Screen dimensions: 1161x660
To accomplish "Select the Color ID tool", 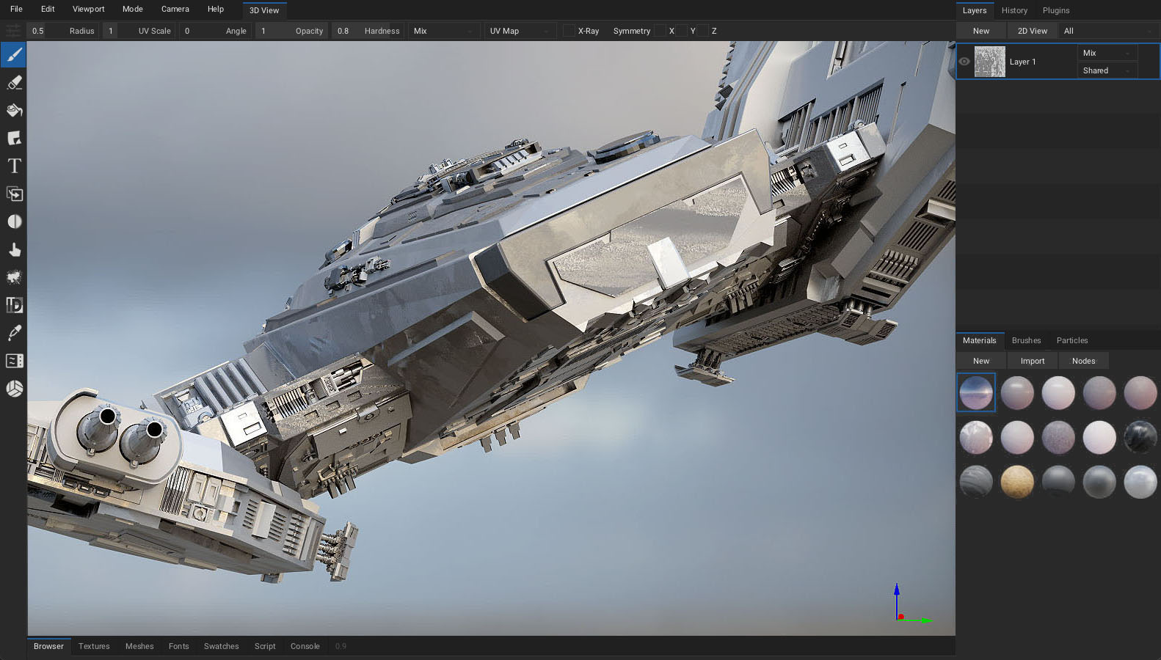I will 14,305.
